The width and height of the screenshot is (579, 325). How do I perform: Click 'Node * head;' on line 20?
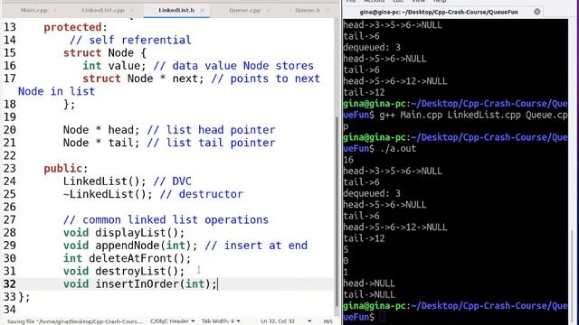tap(101, 130)
